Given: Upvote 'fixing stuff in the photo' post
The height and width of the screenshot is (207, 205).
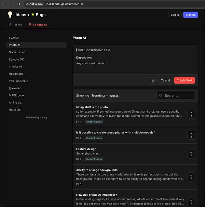Looking at the screenshot, I should pos(191,114).
